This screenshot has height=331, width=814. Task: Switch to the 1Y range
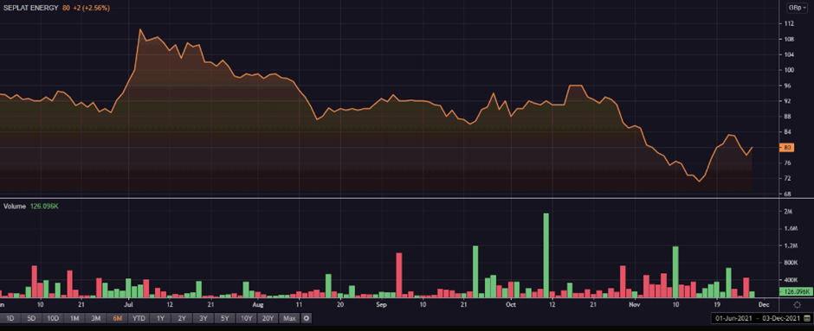pos(160,318)
